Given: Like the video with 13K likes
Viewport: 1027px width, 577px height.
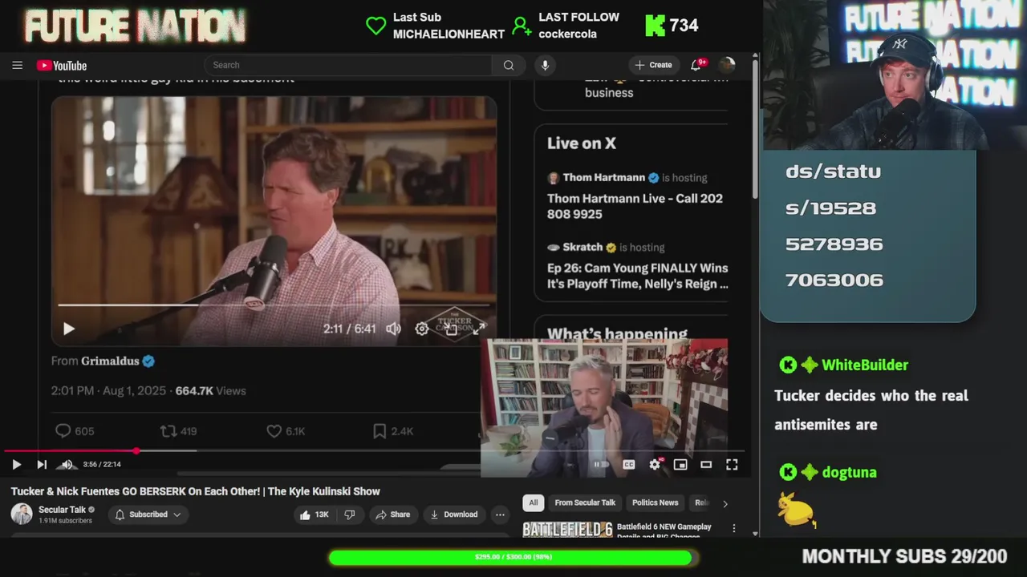Looking at the screenshot, I should (313, 514).
